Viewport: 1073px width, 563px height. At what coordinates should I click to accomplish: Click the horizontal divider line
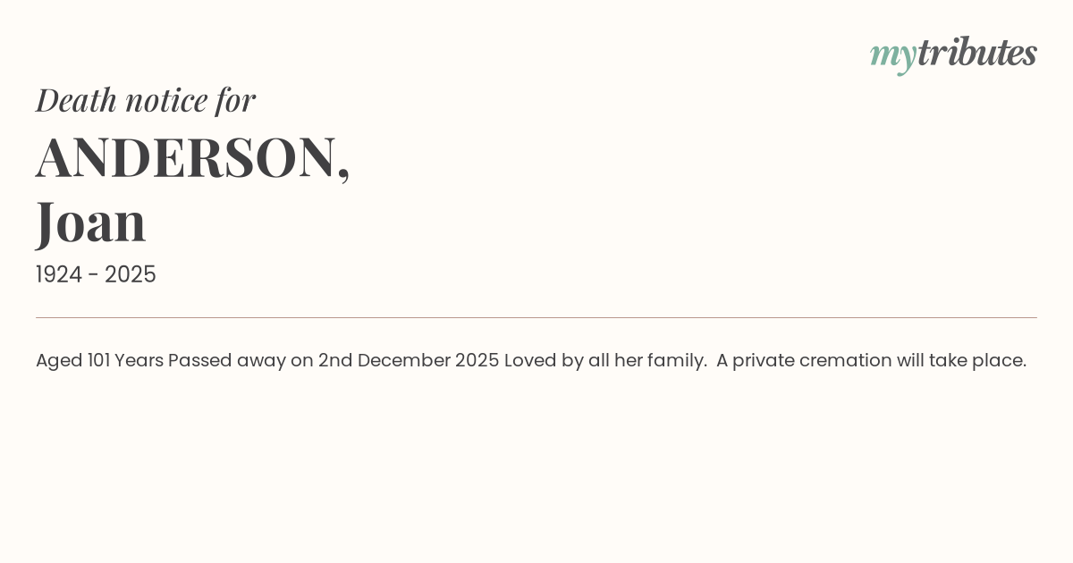(x=536, y=317)
